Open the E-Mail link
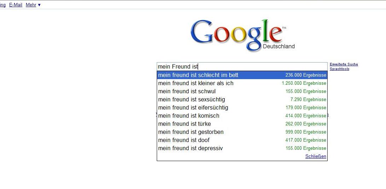 16,5
